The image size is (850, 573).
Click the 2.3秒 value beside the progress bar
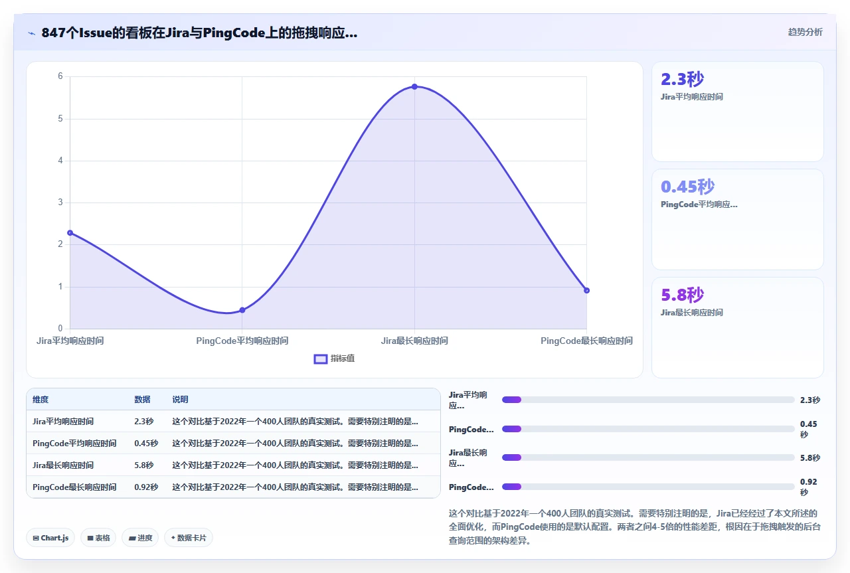[810, 400]
